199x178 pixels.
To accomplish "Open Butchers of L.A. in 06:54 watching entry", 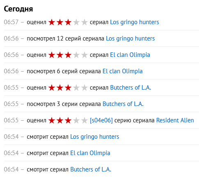I will pyautogui.click(x=91, y=169).
